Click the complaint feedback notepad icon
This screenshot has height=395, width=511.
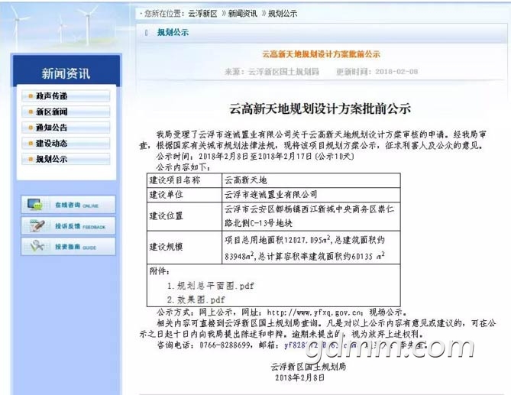(x=36, y=227)
